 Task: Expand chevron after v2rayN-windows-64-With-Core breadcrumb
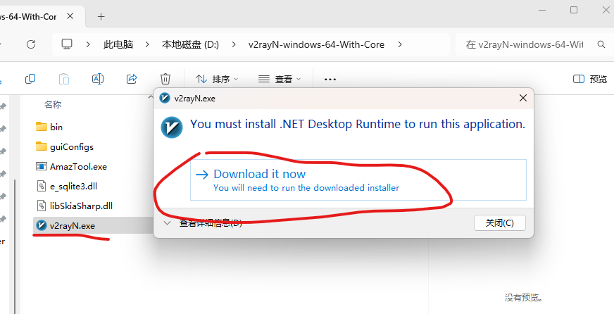tap(400, 44)
